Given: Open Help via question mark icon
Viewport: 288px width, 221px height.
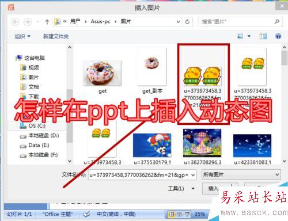Looking at the screenshot, I should [278, 36].
